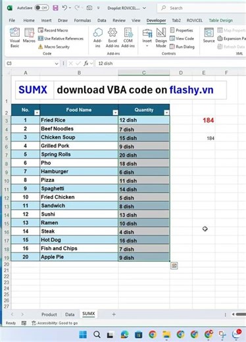The width and height of the screenshot is (246, 342).
Task: Click Accessibility: Good to go
Action: click(x=55, y=323)
